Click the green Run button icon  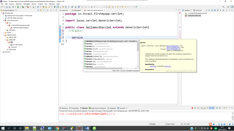point(18,7)
